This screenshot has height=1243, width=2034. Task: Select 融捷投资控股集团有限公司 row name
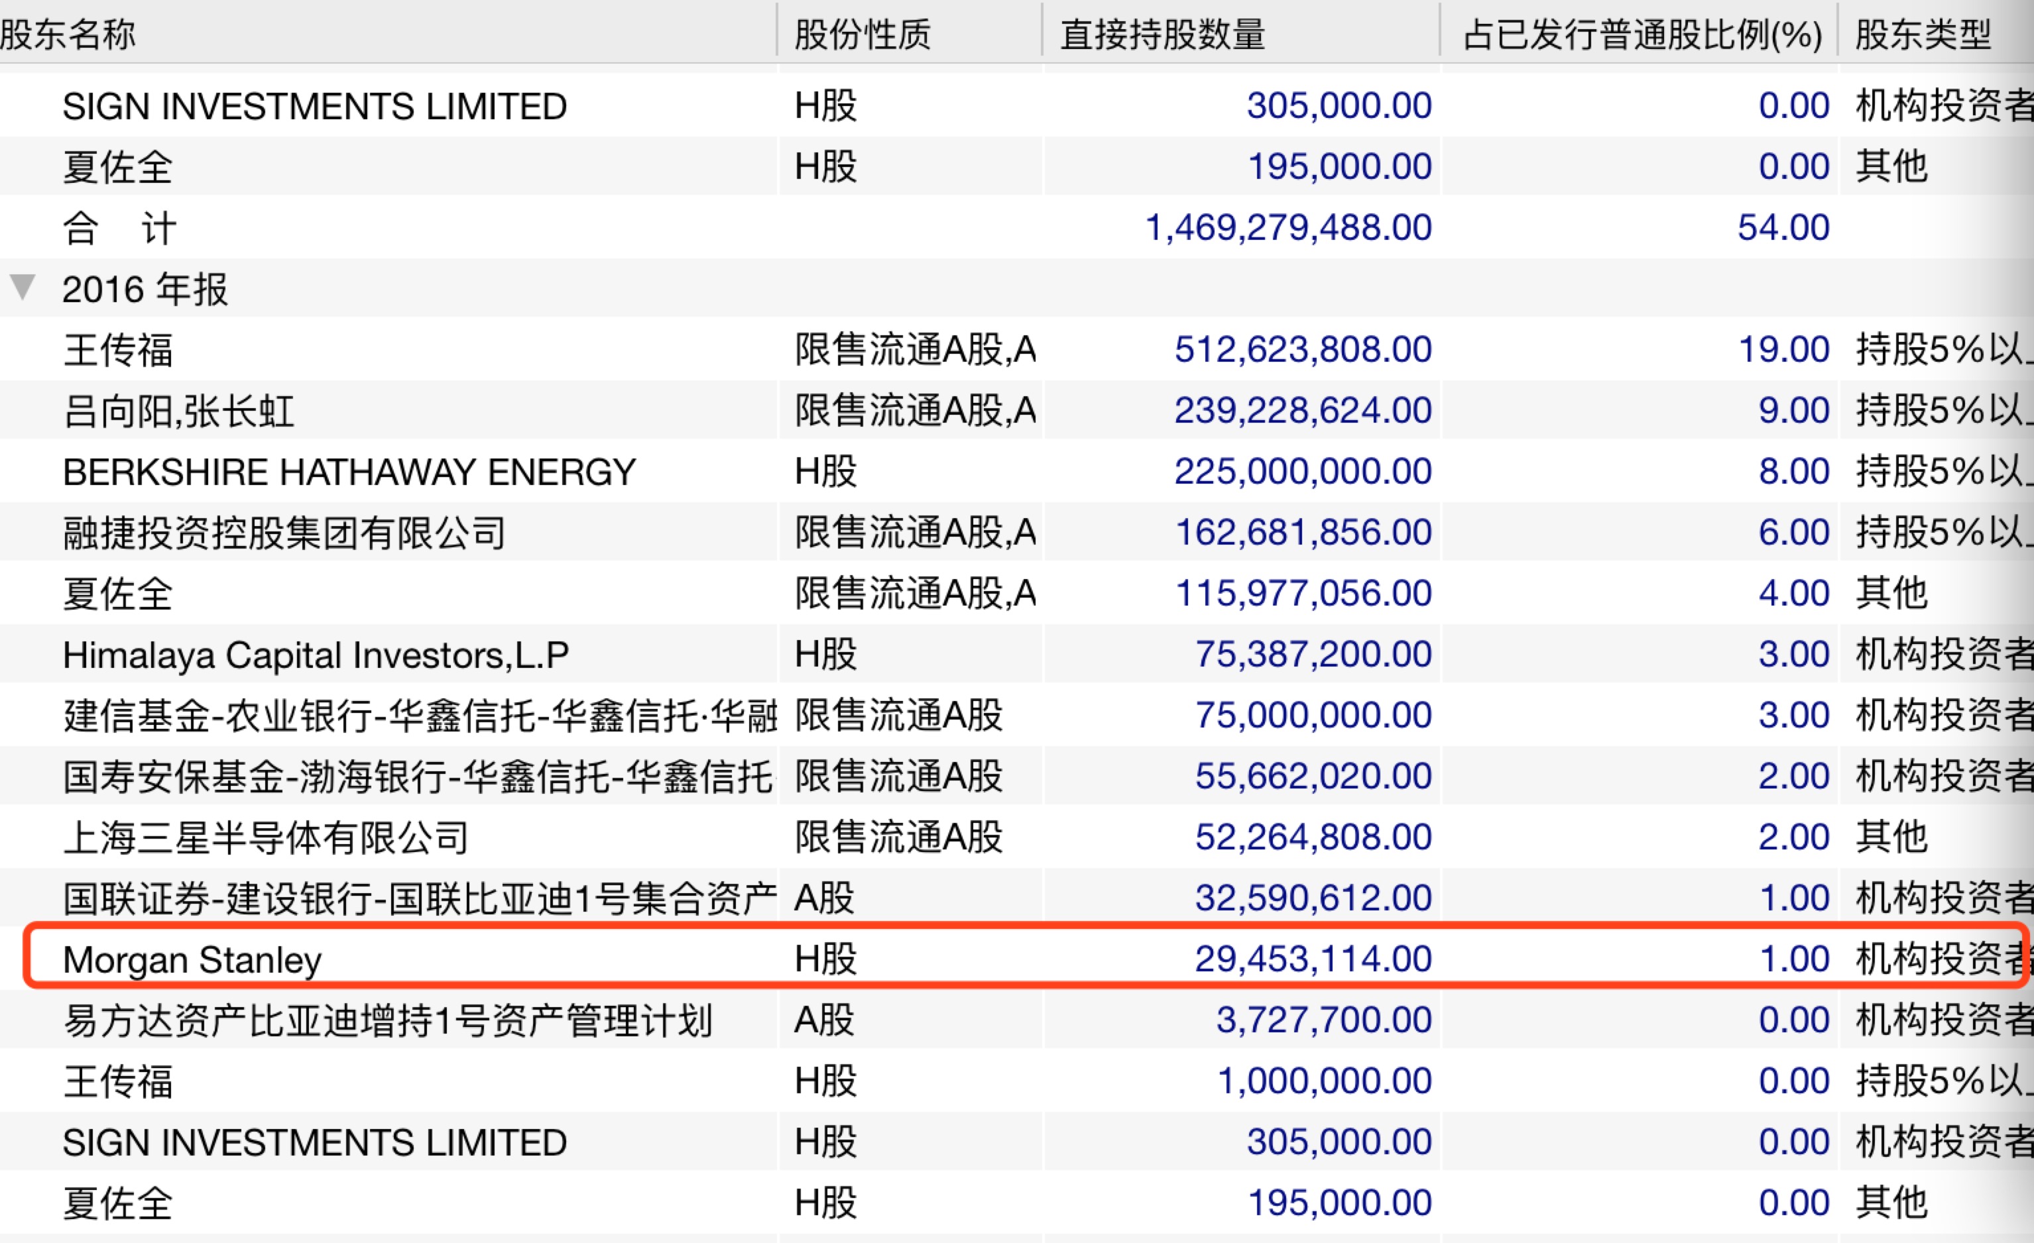point(284,533)
